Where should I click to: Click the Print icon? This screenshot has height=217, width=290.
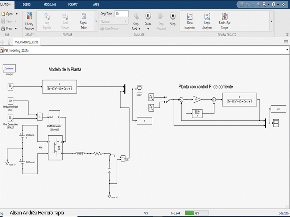[x=3, y=29]
